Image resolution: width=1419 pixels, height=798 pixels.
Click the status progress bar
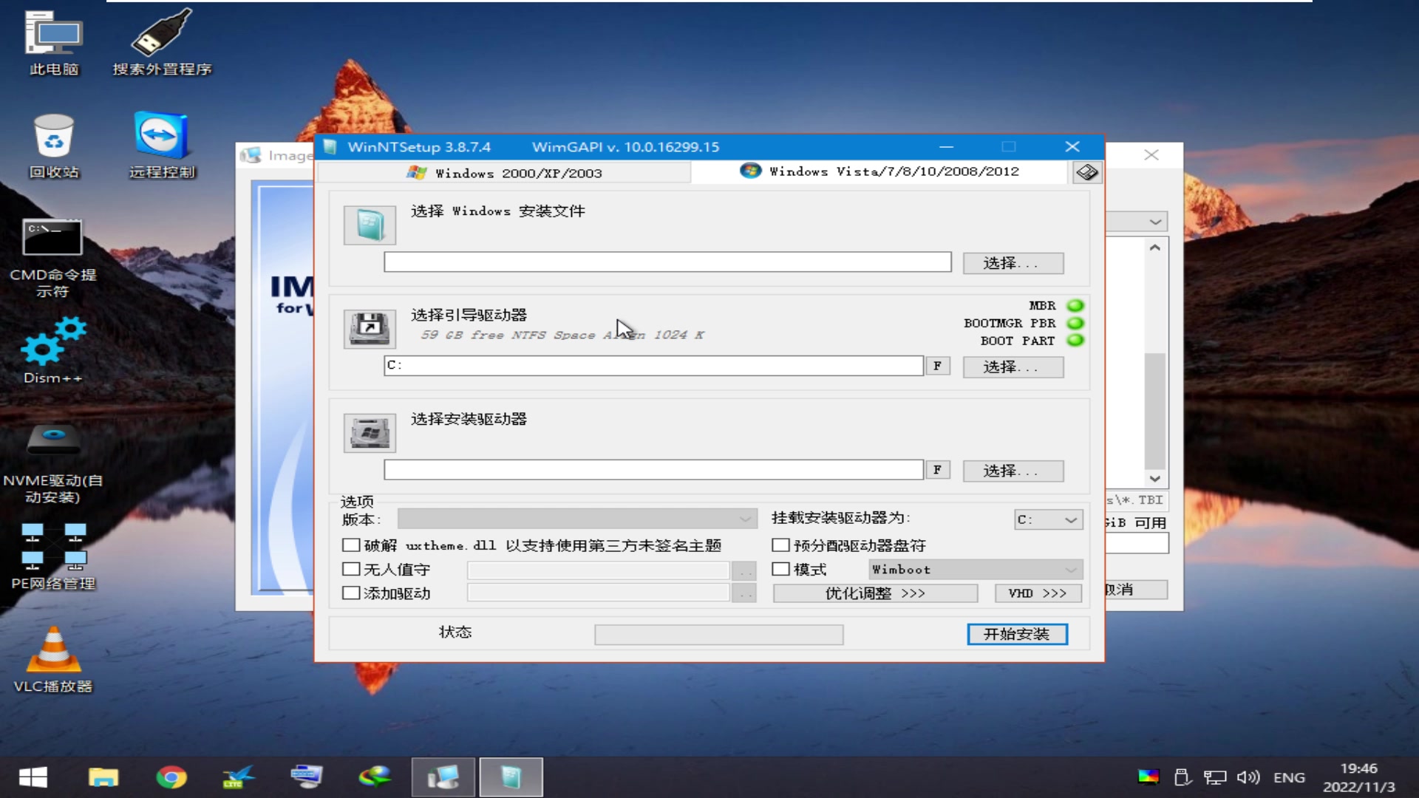(718, 635)
